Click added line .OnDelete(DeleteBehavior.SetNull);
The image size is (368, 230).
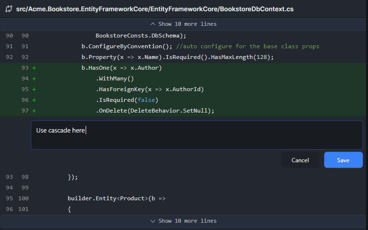(x=155, y=111)
